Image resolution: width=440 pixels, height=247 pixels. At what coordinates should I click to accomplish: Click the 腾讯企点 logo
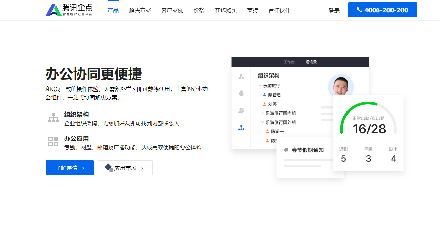(69, 10)
